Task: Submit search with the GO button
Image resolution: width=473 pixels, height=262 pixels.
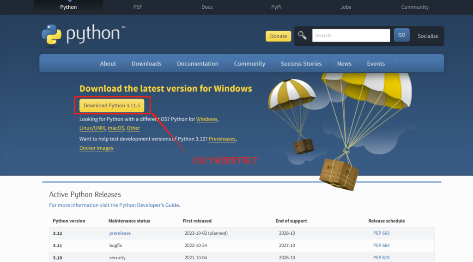Action: point(401,35)
